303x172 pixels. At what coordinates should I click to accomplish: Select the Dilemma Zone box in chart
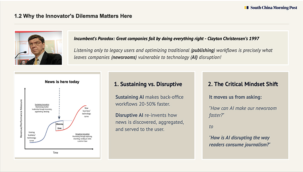tap(59, 126)
